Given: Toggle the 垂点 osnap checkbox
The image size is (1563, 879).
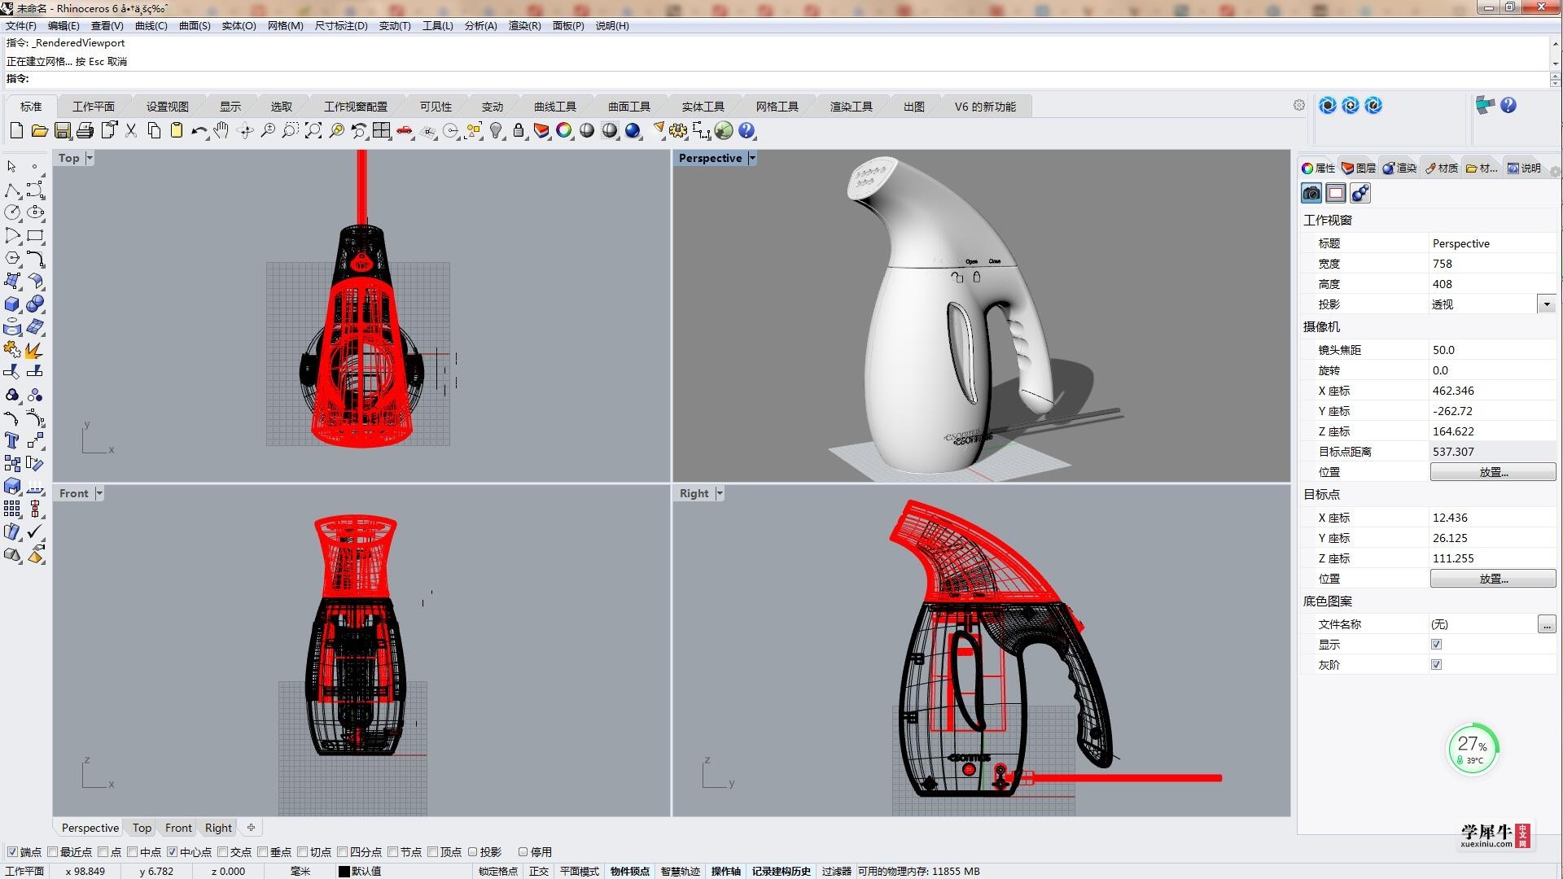Looking at the screenshot, I should [263, 852].
